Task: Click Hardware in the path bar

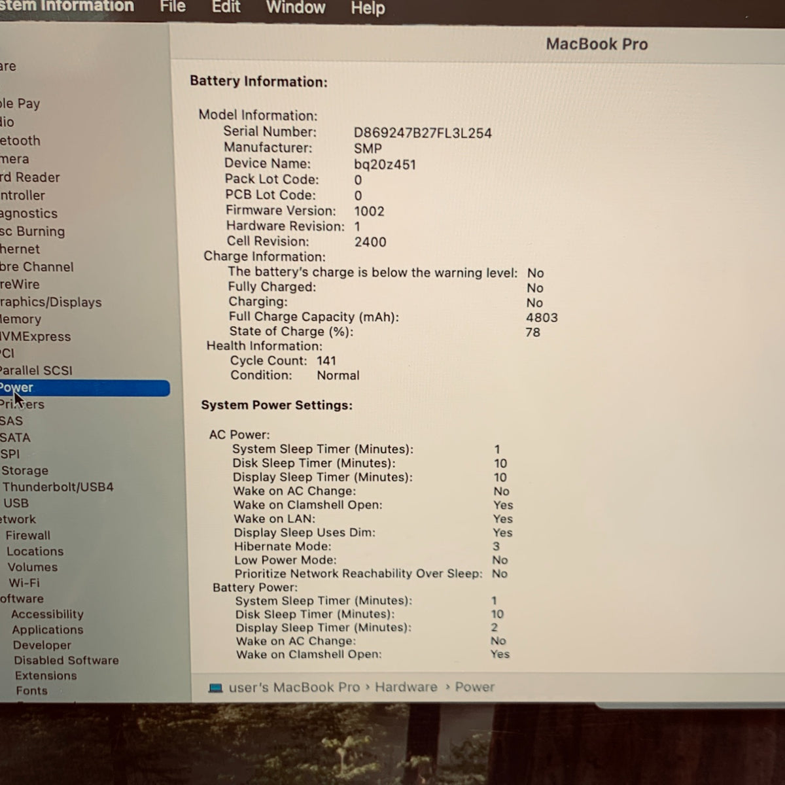Action: point(406,688)
